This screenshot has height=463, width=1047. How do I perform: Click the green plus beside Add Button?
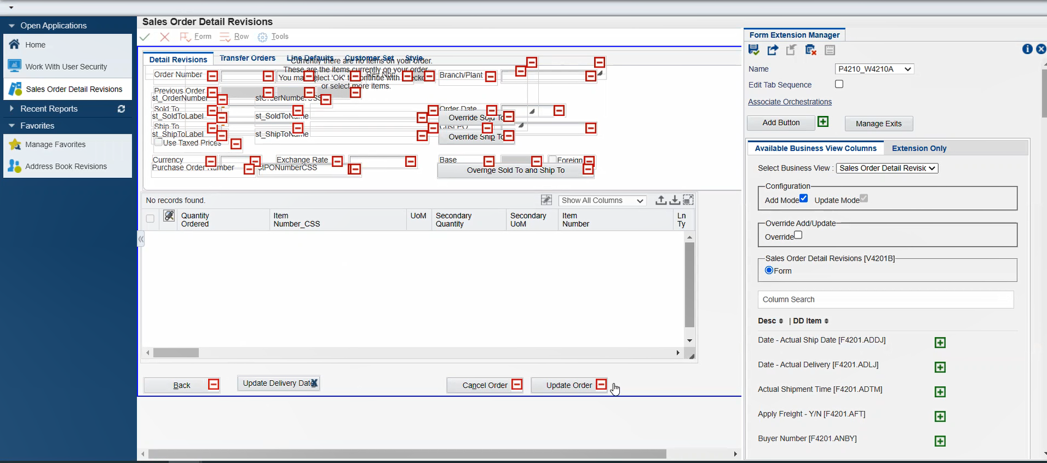pos(823,122)
